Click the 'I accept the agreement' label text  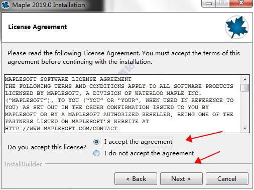138,142
